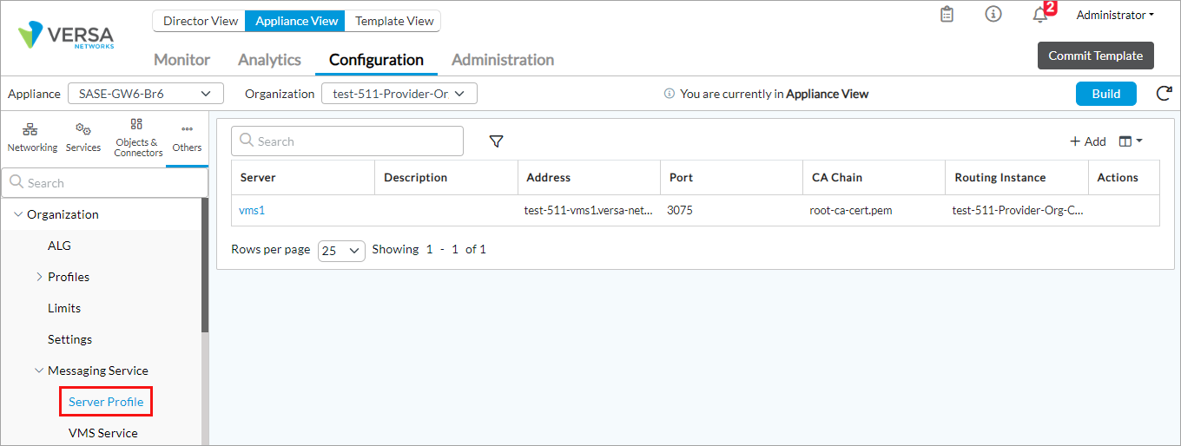This screenshot has height=446, width=1181.
Task: Open the tasks clipboard icon
Action: click(947, 15)
